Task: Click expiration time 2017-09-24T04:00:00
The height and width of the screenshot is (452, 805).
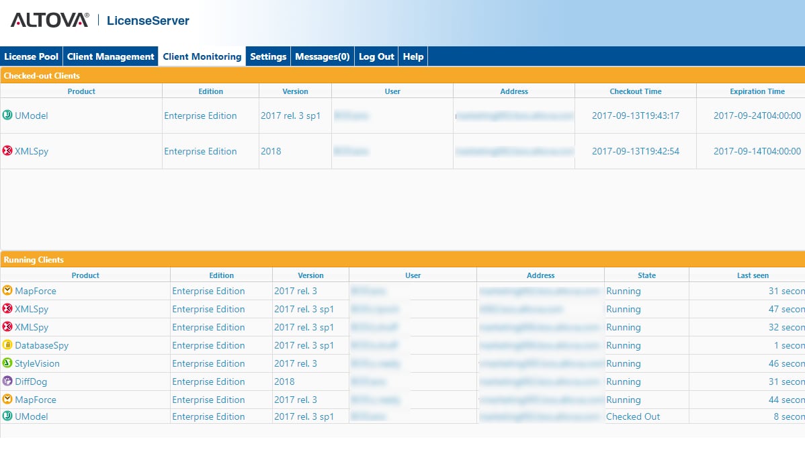Action: point(757,116)
